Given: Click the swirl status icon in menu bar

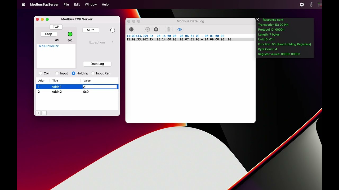Looking at the screenshot, I should (311, 4).
